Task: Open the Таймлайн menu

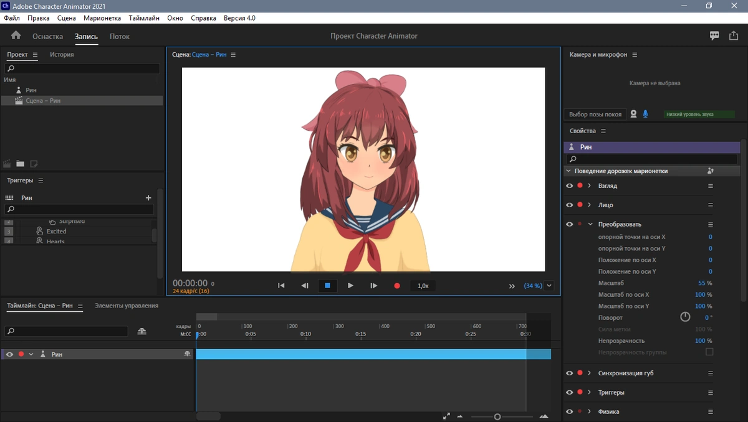Action: pyautogui.click(x=144, y=18)
